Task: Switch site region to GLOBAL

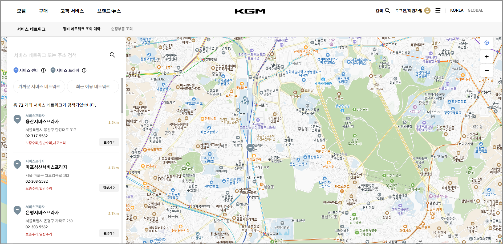Action: click(x=475, y=10)
